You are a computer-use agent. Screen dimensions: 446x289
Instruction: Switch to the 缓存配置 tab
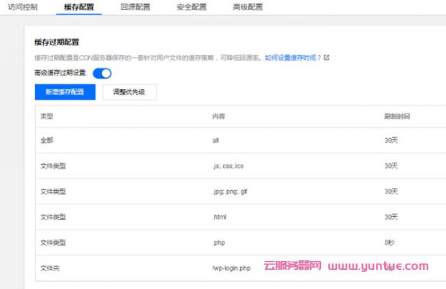(78, 8)
